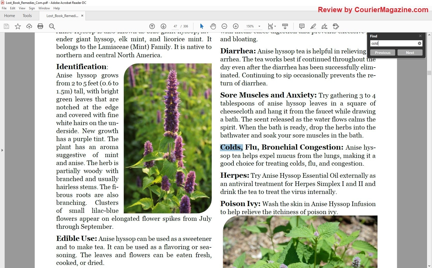Close the Lost_Book_Remedi... document tab
The height and width of the screenshot is (268, 432).
tap(82, 16)
